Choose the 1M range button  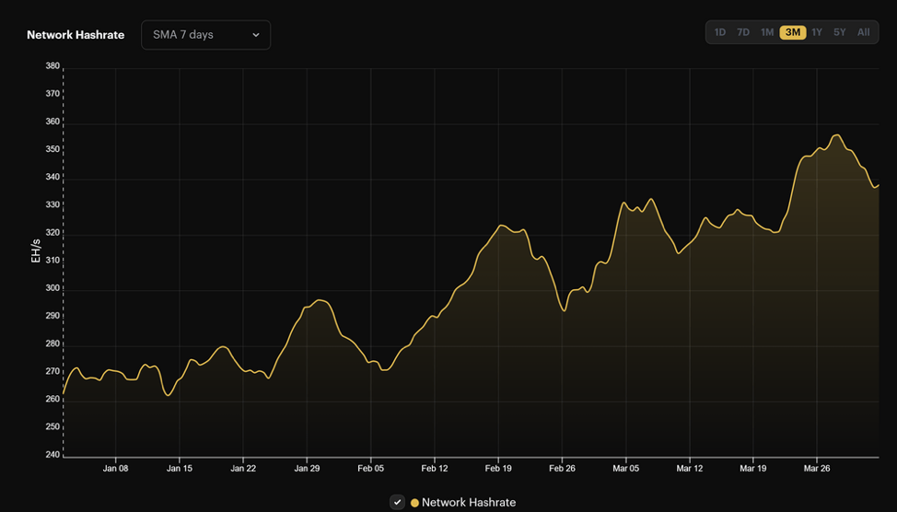(x=767, y=32)
